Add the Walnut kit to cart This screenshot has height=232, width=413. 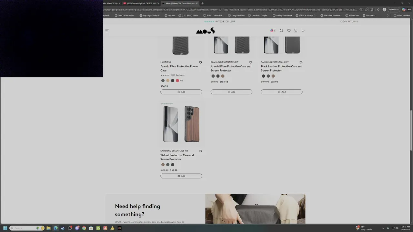pos(181,176)
